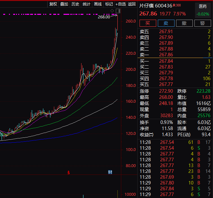
Task: Click the 11:28 trade with volume 61
Action: (x=175, y=142)
